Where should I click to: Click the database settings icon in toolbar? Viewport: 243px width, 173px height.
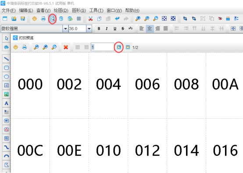pyautogui.click(x=61, y=19)
